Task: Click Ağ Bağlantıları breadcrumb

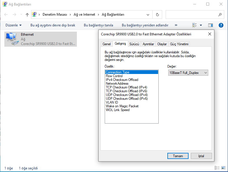Action: point(113,15)
